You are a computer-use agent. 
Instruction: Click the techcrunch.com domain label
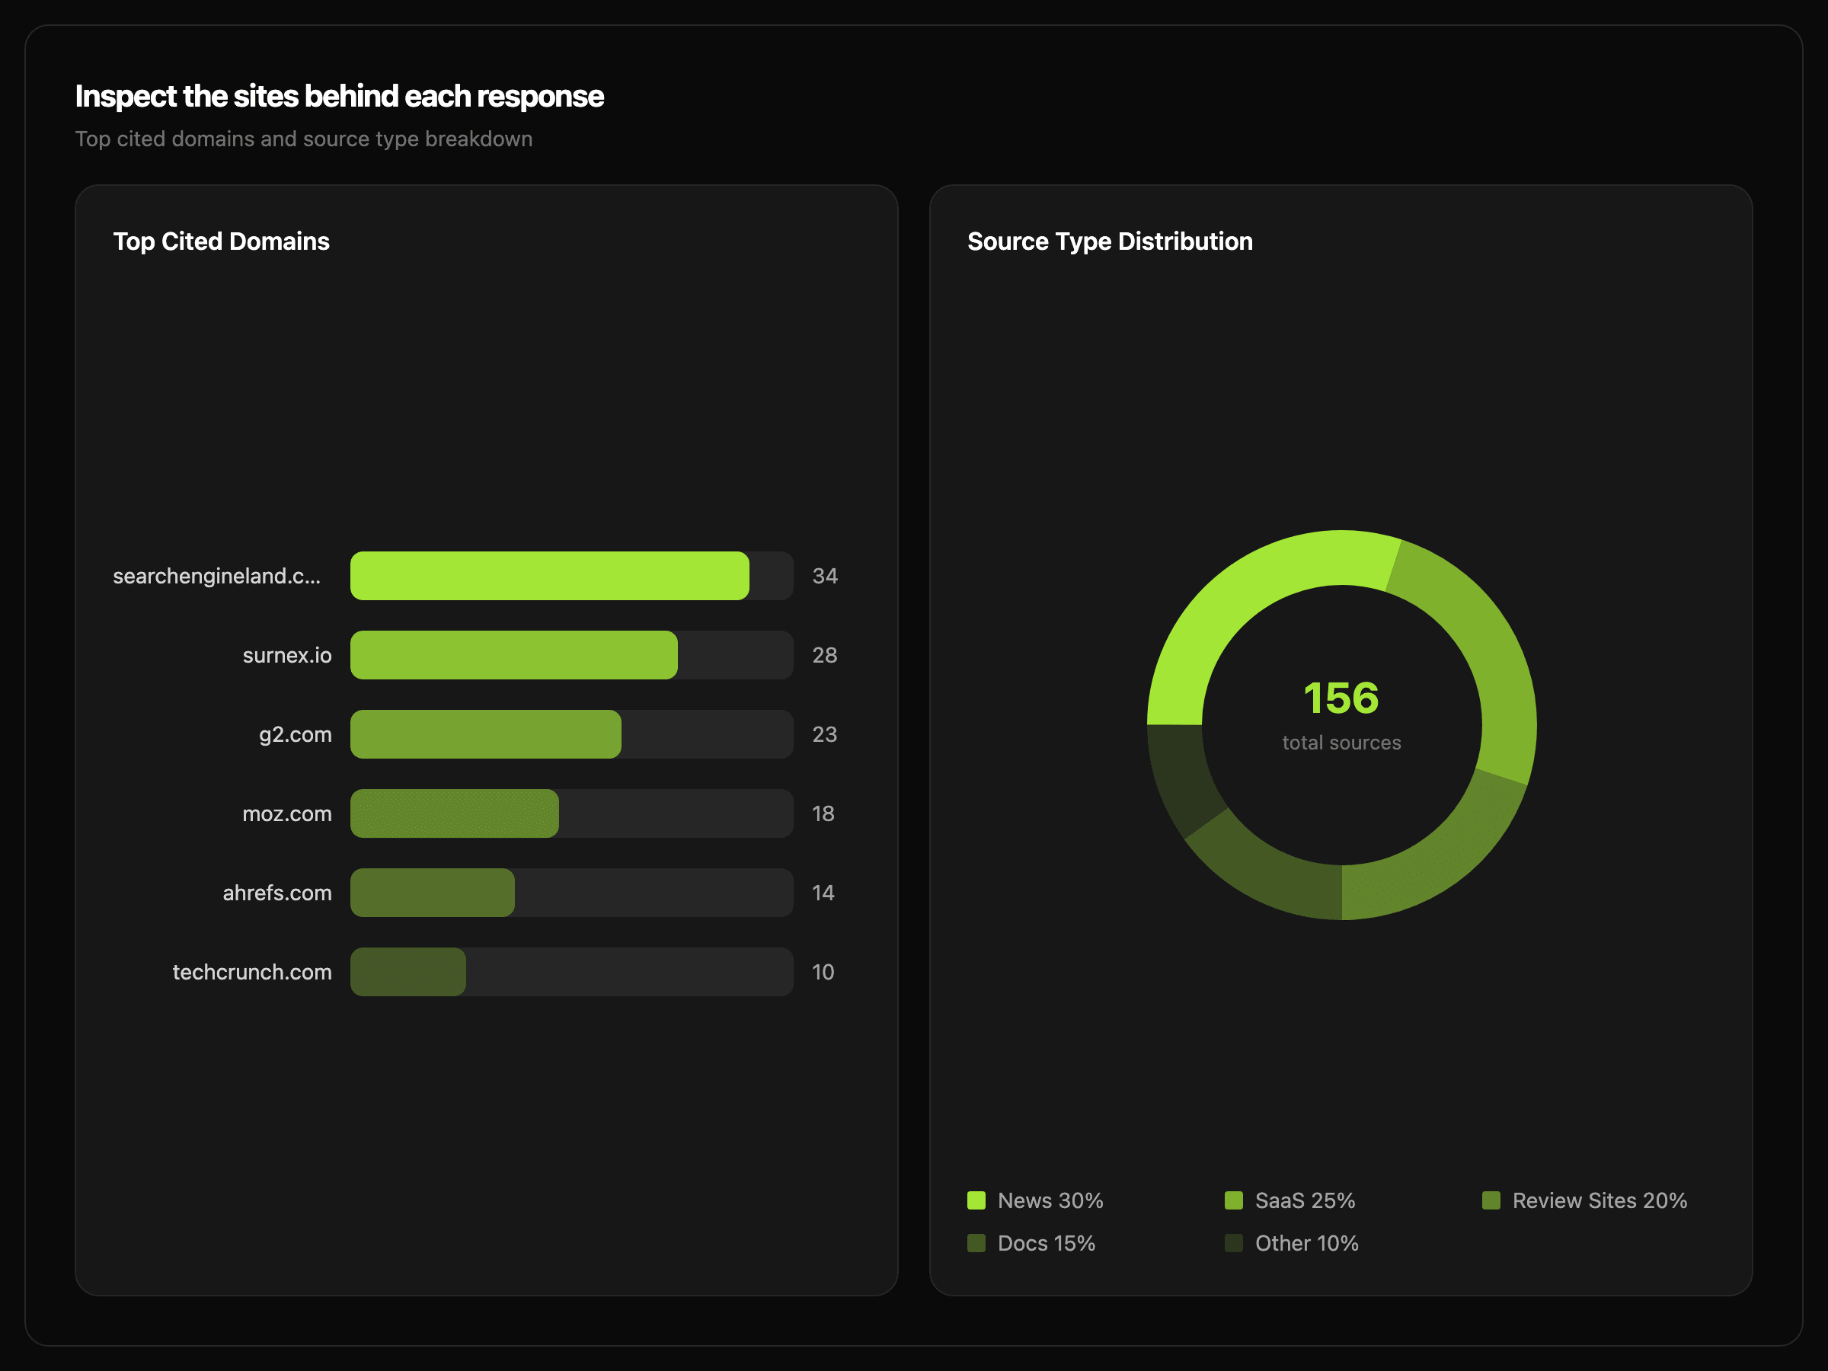252,973
